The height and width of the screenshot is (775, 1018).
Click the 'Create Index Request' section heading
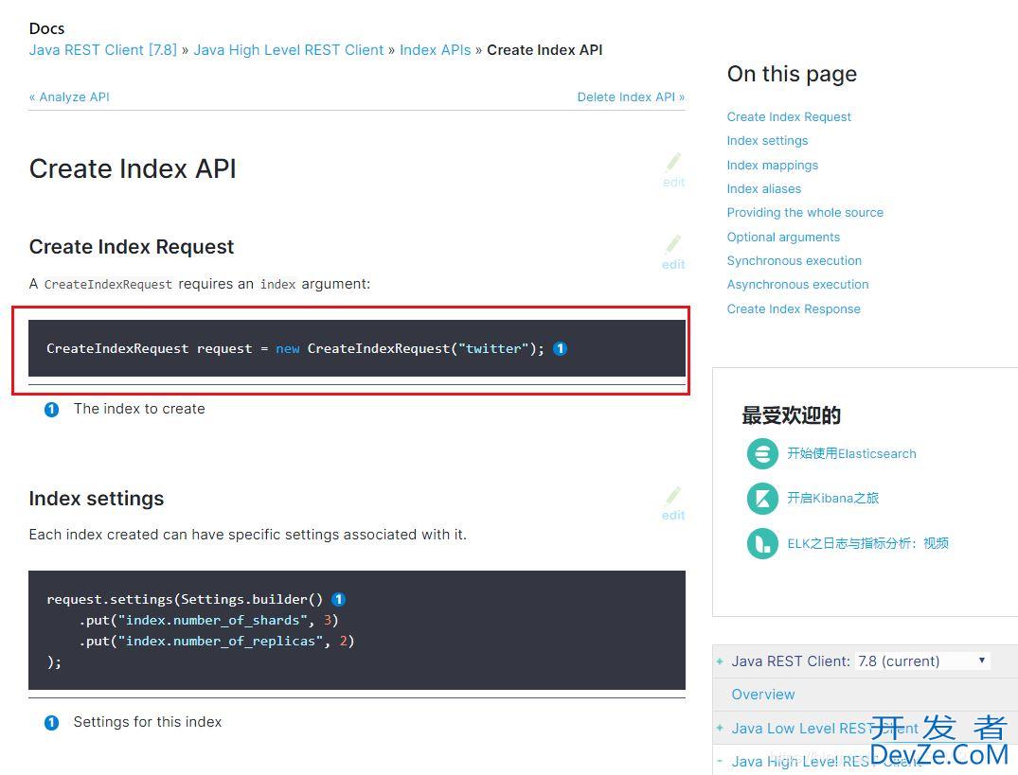click(131, 247)
